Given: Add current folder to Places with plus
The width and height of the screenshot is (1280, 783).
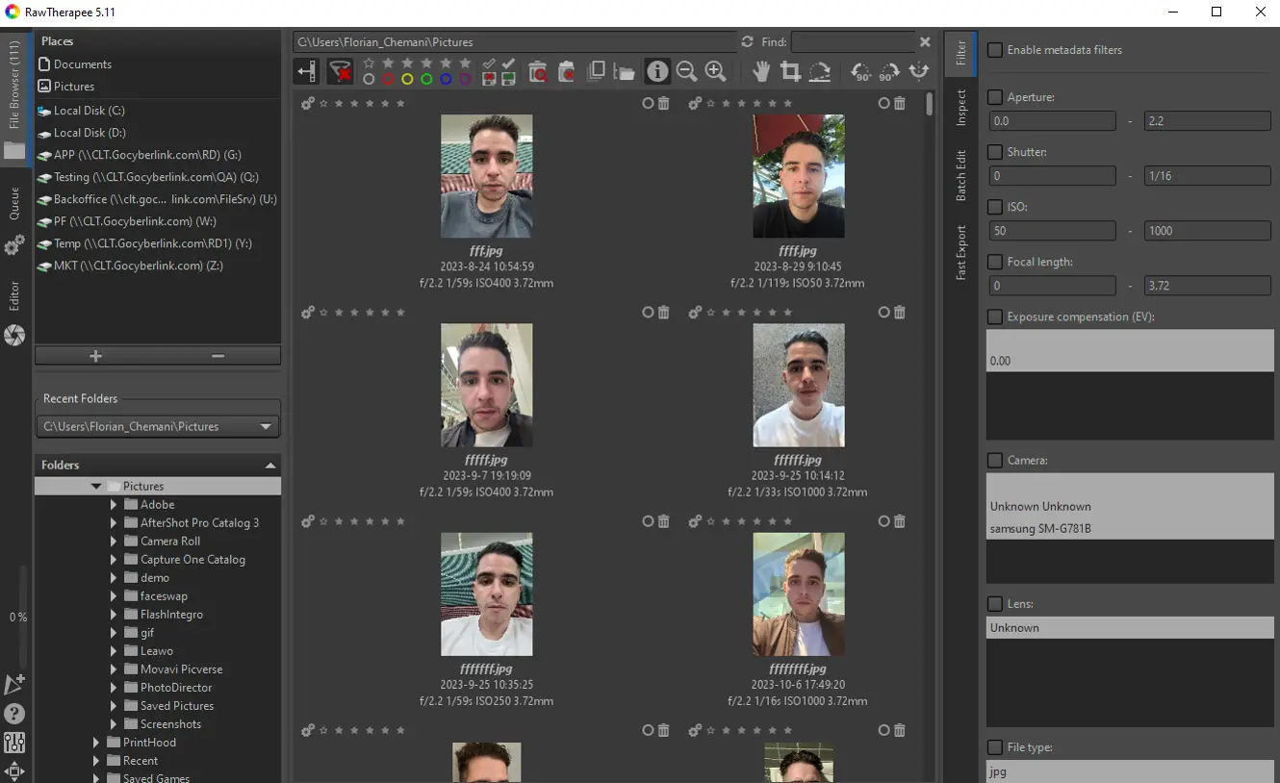Looking at the screenshot, I should pos(96,356).
